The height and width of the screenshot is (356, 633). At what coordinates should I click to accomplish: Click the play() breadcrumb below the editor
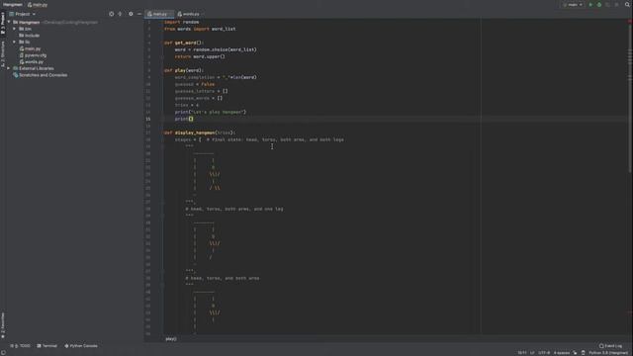tap(171, 339)
